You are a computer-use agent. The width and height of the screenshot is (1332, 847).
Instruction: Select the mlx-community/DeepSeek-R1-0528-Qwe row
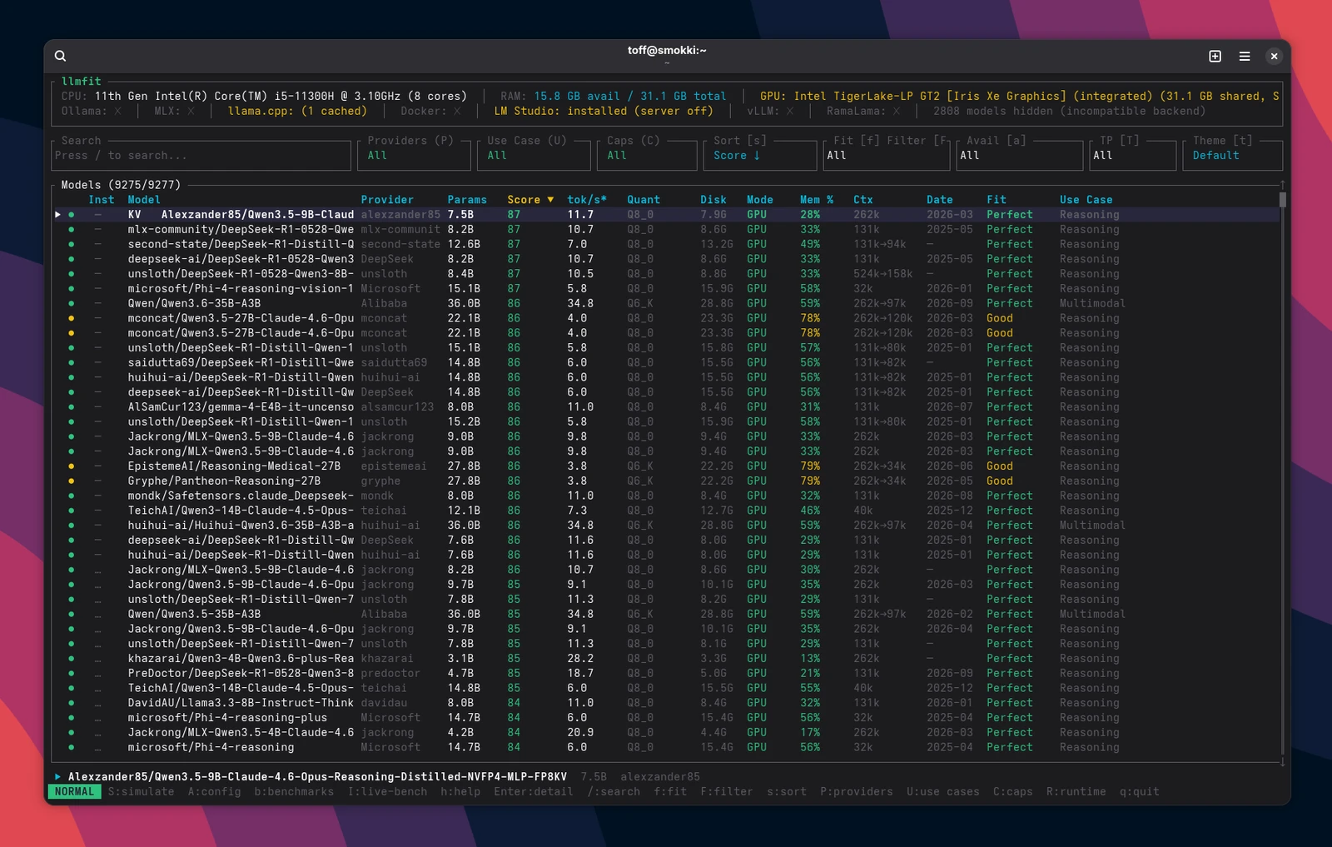coord(666,230)
